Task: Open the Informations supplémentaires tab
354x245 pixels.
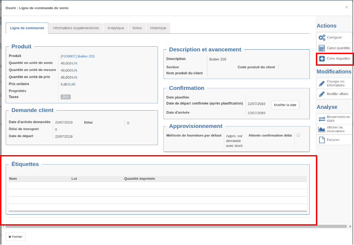Action: (76, 28)
